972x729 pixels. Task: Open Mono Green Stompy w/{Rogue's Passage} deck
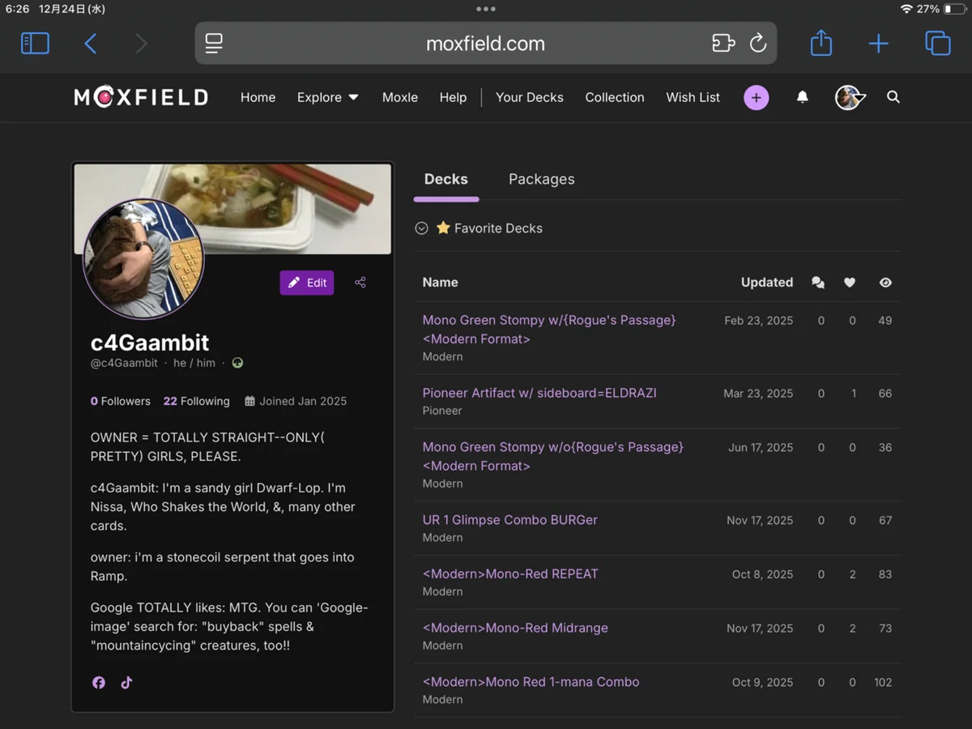pos(549,330)
